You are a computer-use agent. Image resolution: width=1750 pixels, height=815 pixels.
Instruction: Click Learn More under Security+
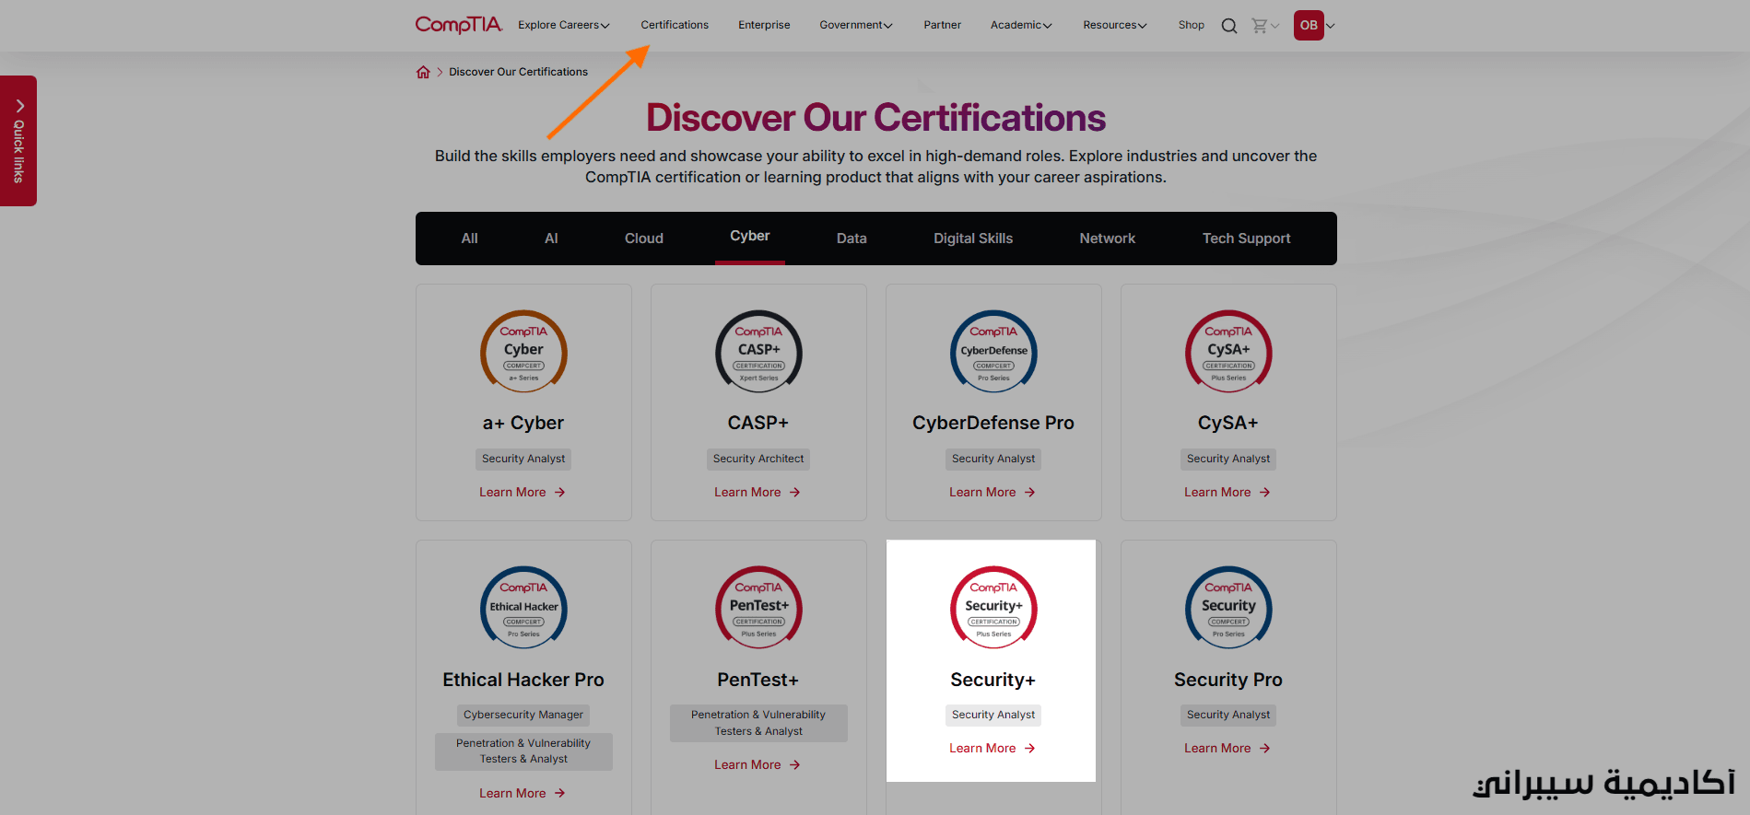(x=992, y=749)
